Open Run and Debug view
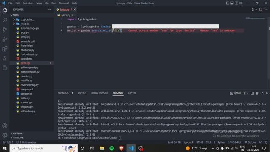270x152 pixels. pyautogui.click(x=5, y=39)
